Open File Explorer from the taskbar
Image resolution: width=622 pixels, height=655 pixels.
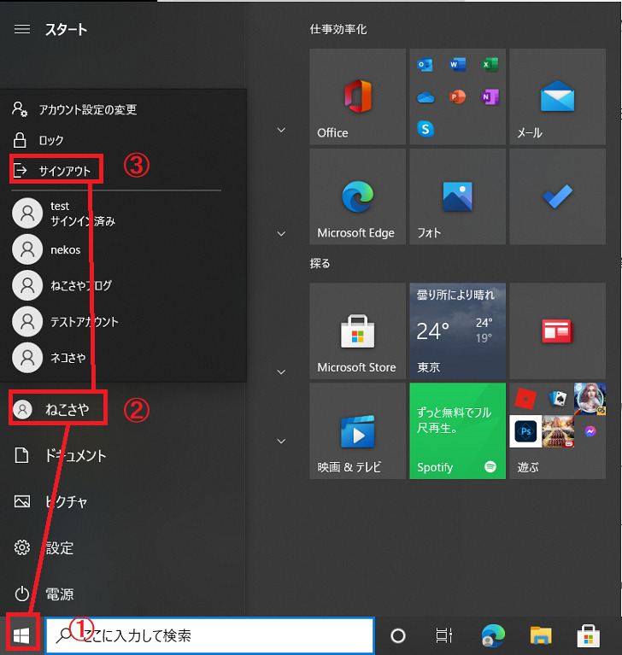coord(541,635)
